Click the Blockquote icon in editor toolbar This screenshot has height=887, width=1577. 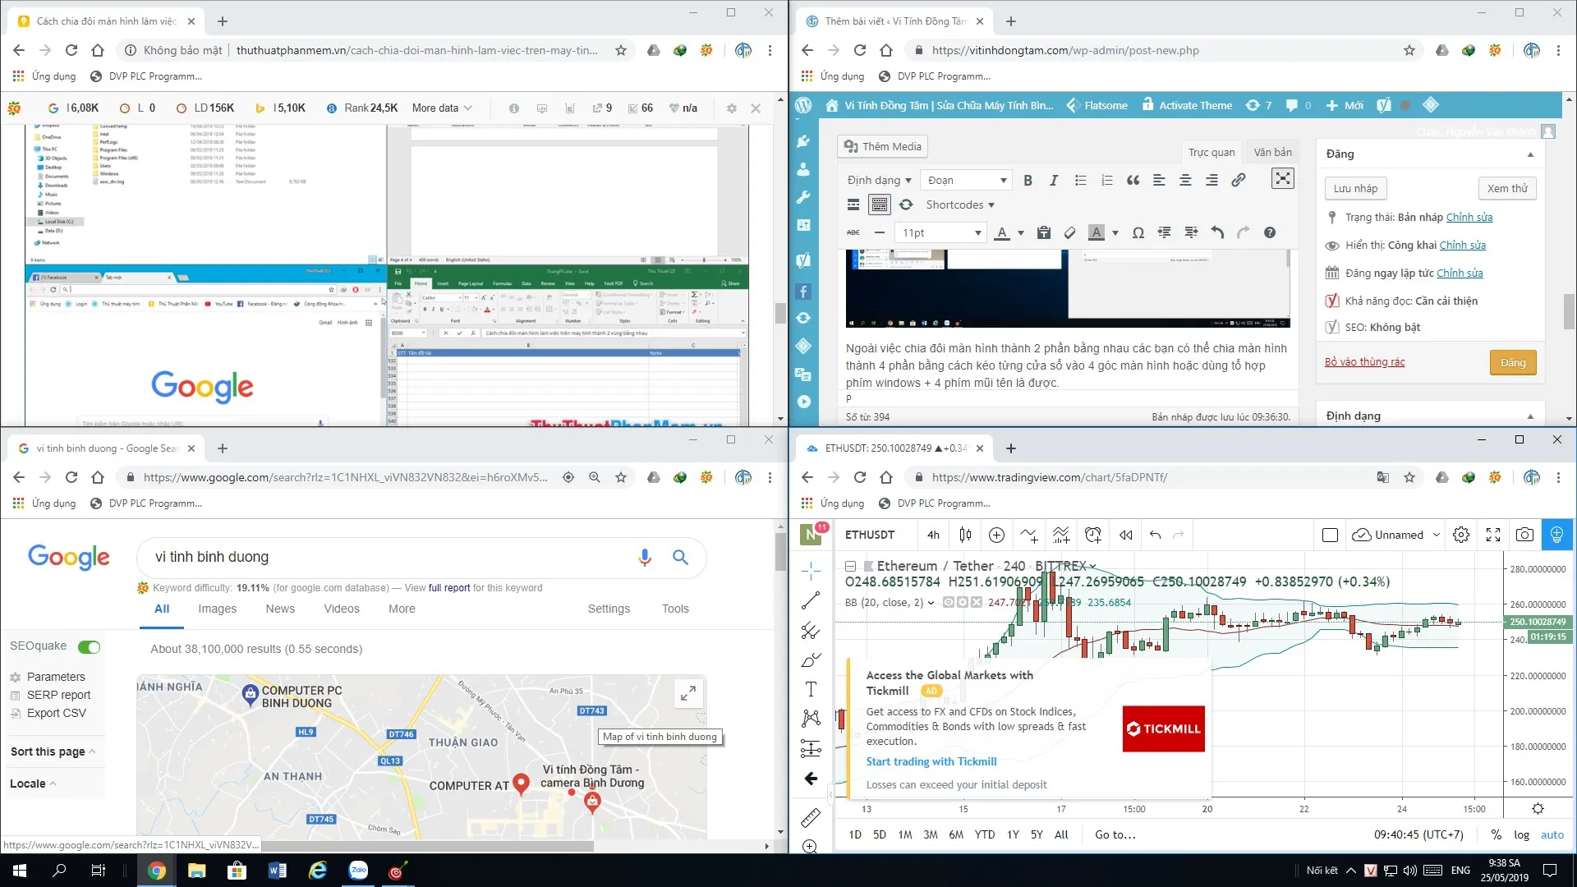(1133, 181)
